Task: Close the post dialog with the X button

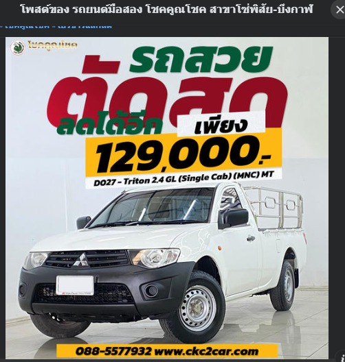Action: pyautogui.click(x=340, y=10)
